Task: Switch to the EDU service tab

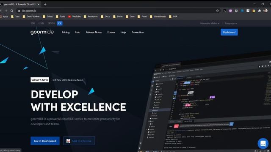Action: tap(33, 23)
